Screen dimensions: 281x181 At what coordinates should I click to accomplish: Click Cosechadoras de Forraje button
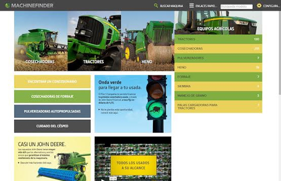click(52, 97)
